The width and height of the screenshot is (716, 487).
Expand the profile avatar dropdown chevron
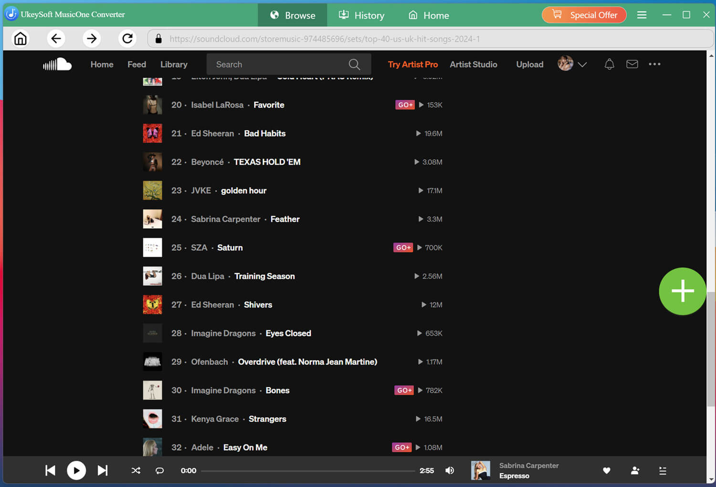pos(582,64)
